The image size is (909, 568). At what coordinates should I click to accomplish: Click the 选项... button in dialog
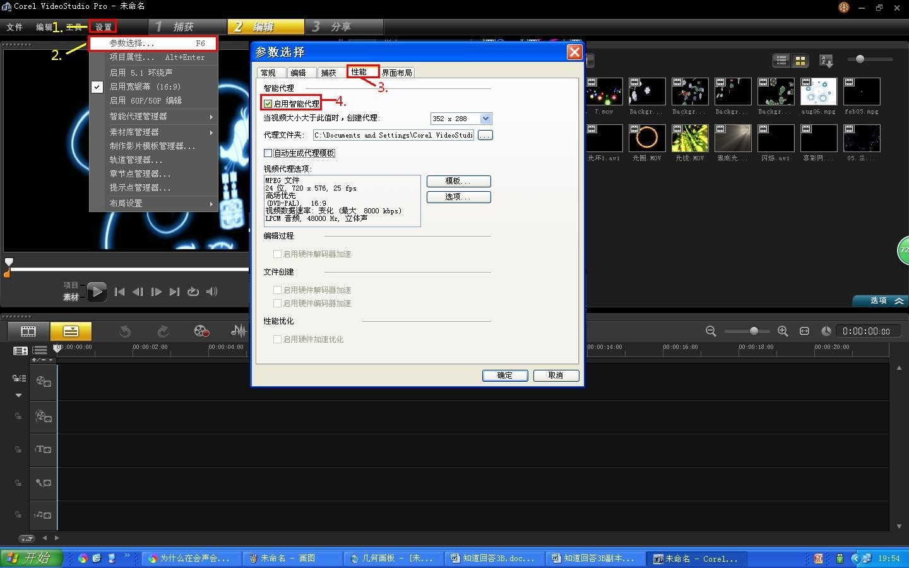point(458,197)
